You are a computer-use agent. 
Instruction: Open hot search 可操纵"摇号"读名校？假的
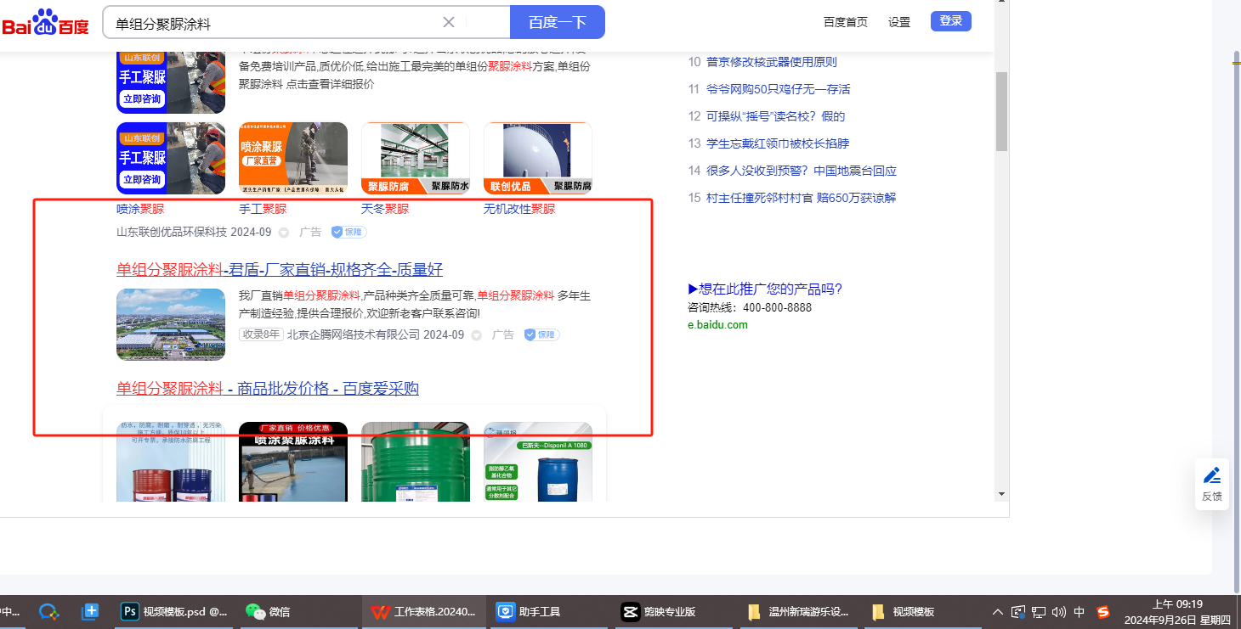click(x=775, y=116)
